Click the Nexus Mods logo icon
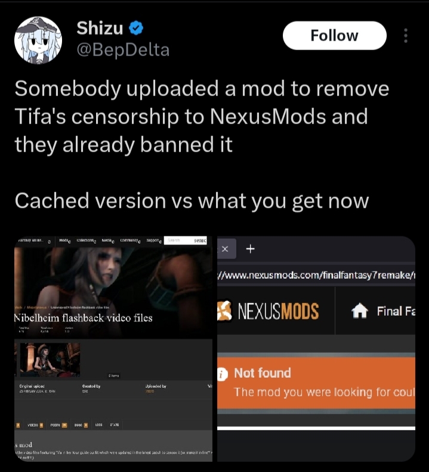 click(x=225, y=311)
